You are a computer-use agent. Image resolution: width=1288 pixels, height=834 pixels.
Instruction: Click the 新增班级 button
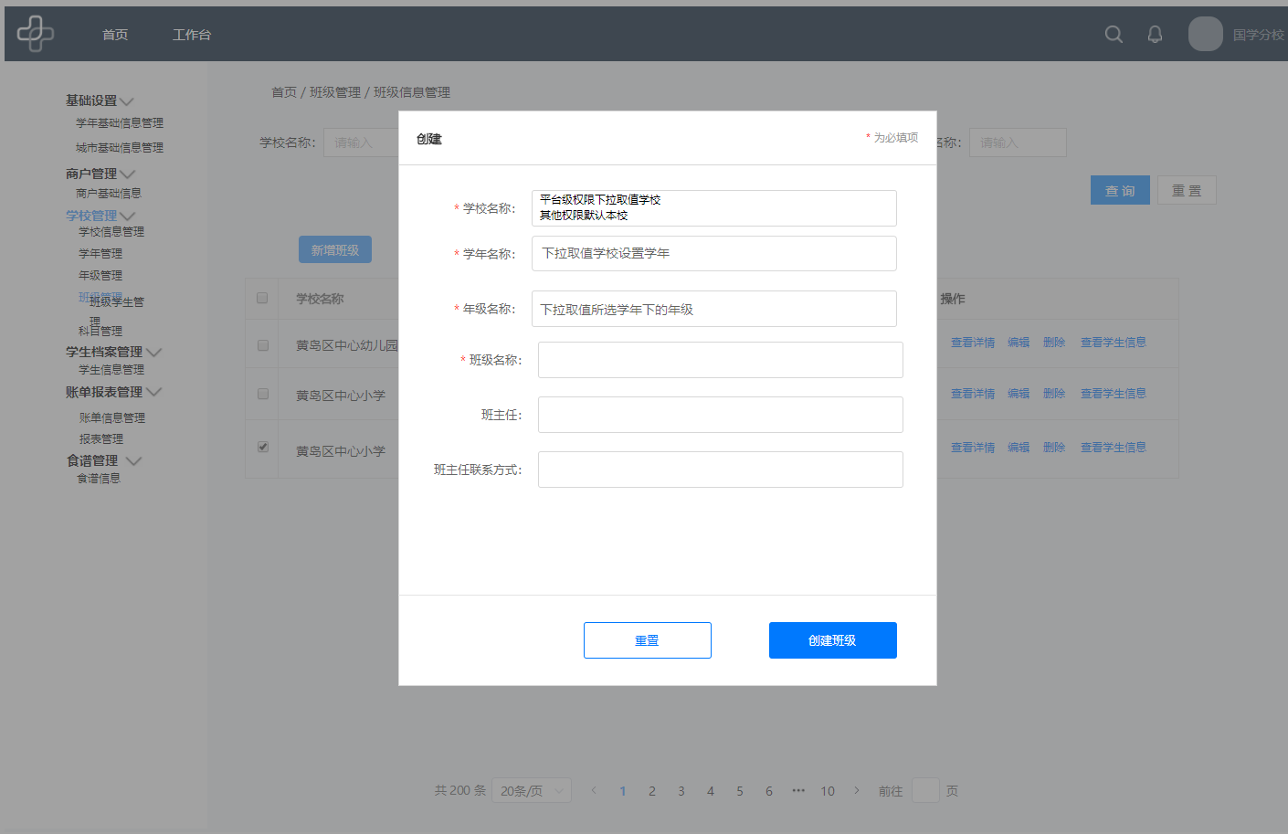pyautogui.click(x=335, y=249)
